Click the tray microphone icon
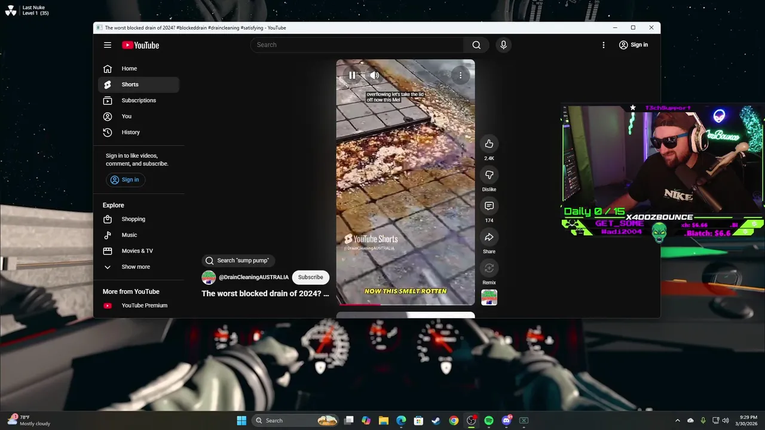Image resolution: width=765 pixels, height=430 pixels. click(x=703, y=420)
